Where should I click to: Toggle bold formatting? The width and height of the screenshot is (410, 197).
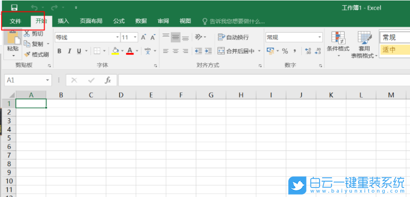[x=59, y=51]
